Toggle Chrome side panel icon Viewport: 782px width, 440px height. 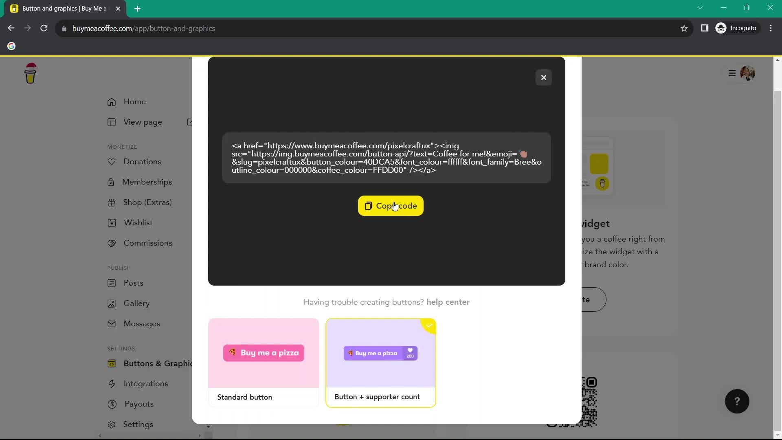704,29
